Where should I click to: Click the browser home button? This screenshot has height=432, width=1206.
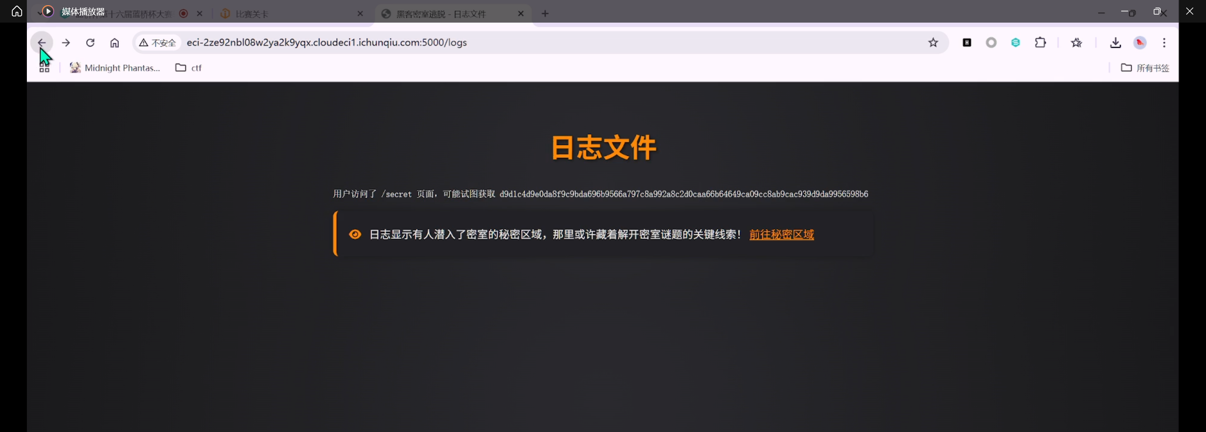(x=115, y=43)
